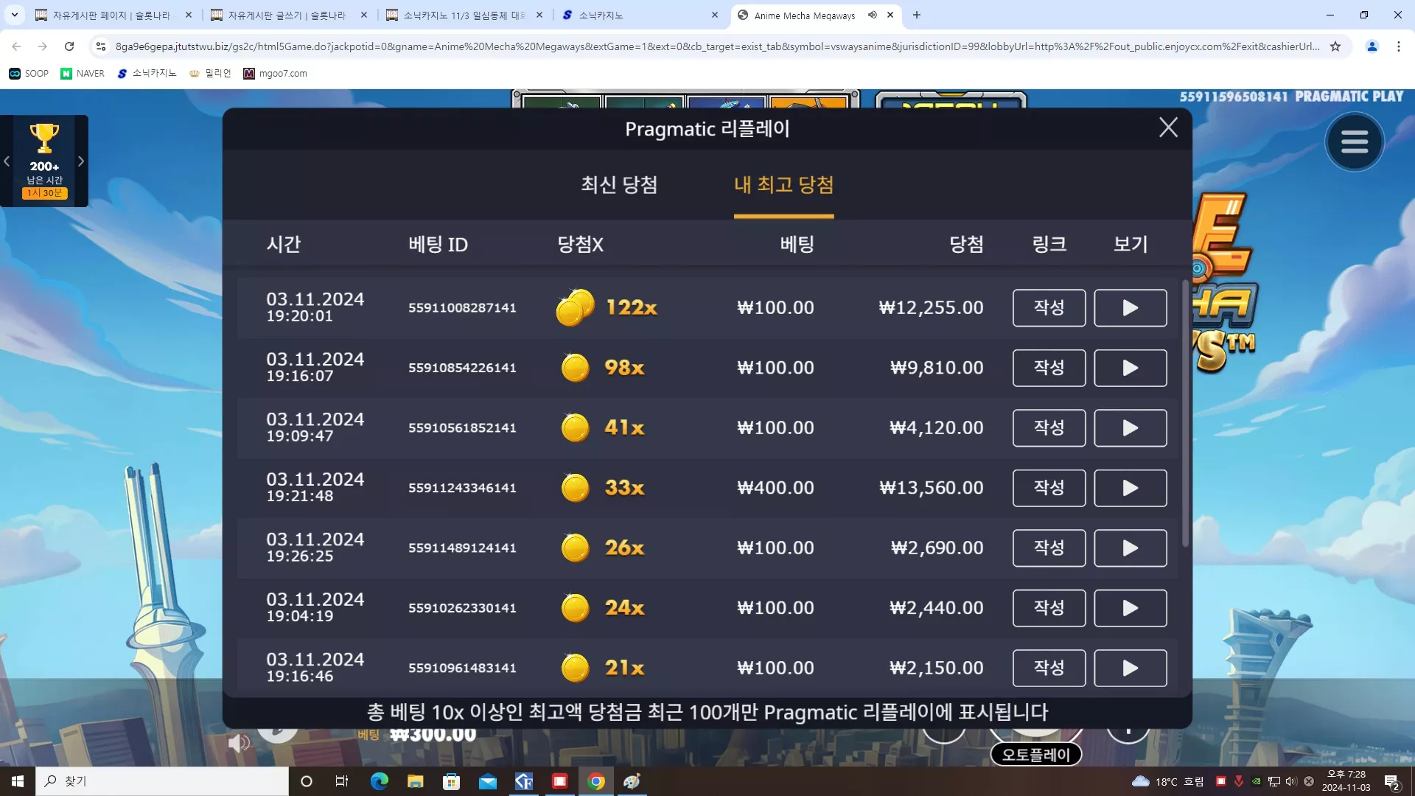Open the game hamburger menu
Screen dimensions: 1415x796
[1354, 142]
